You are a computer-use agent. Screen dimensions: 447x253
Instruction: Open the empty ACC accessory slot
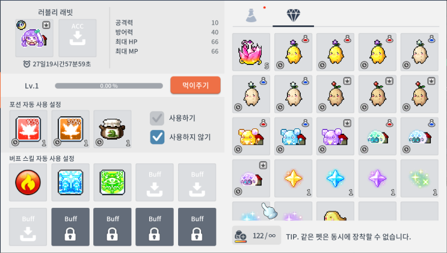(78, 38)
